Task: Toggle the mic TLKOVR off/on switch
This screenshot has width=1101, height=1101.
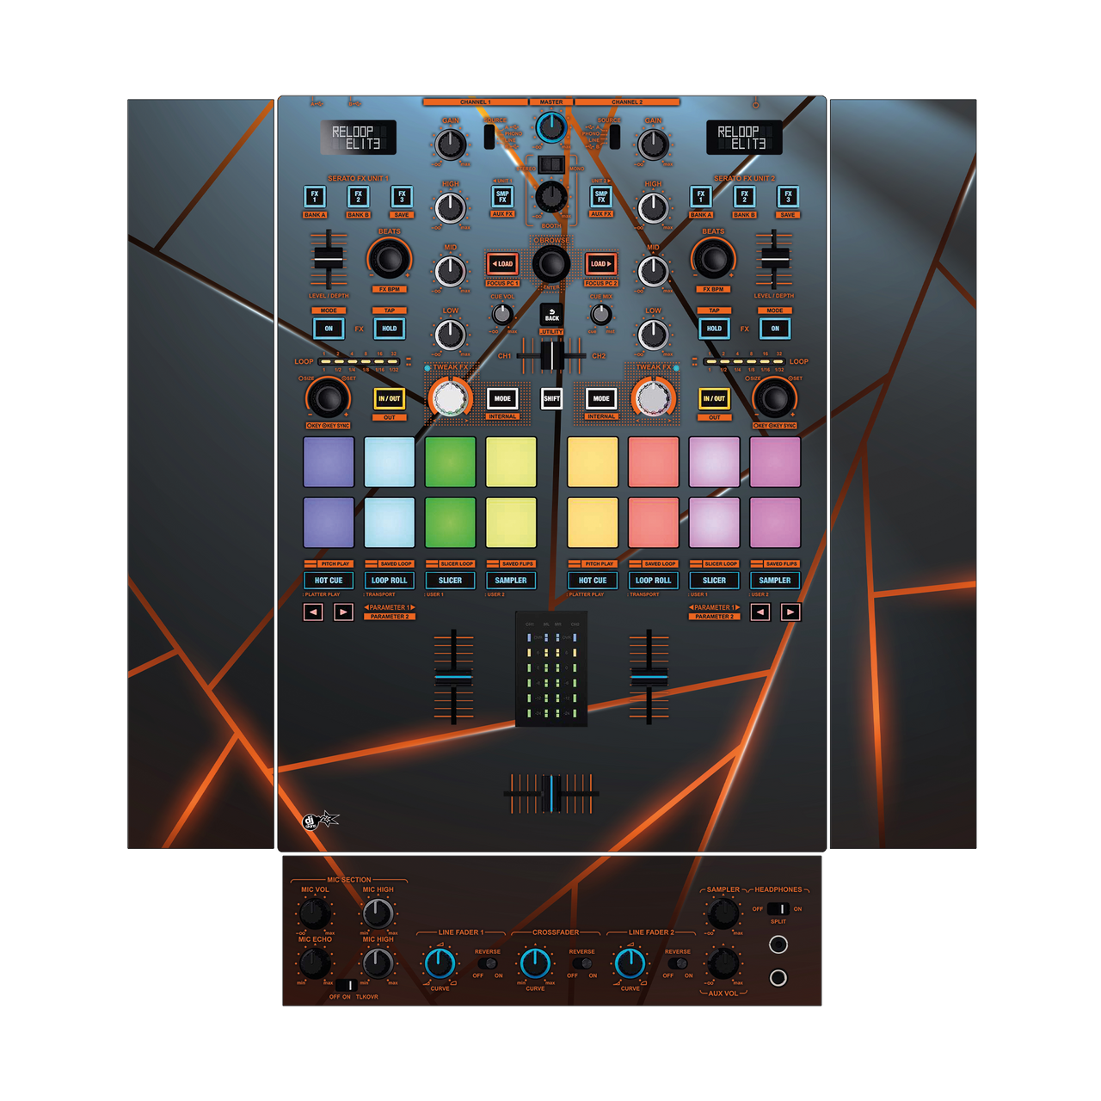Action: click(x=345, y=985)
